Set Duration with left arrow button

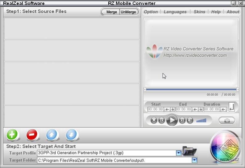click(224, 109)
